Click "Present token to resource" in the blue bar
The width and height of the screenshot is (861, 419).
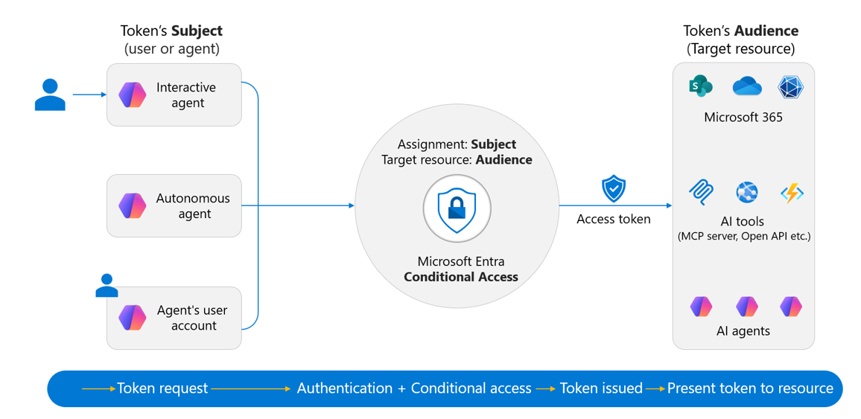[750, 388]
